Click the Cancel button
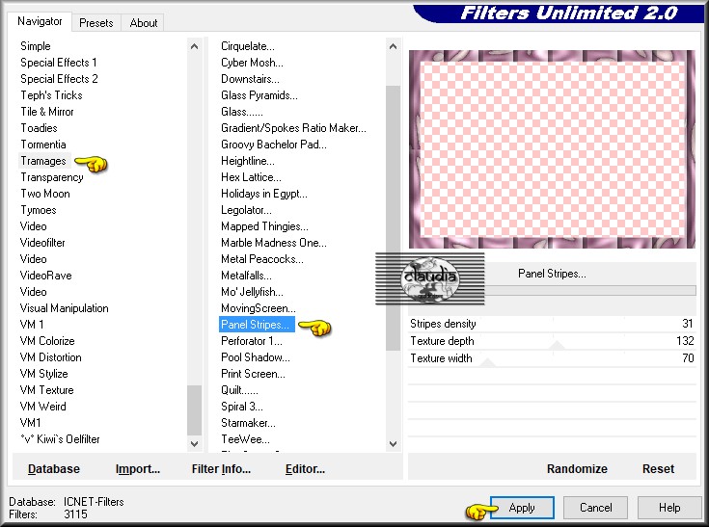This screenshot has height=527, width=709. pyautogui.click(x=595, y=508)
